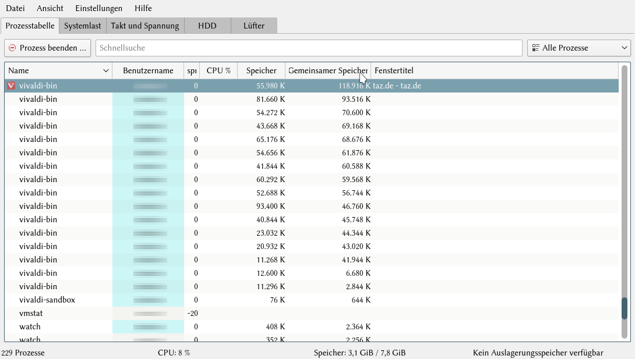
Task: Click the red stop icon on Prozess beenden
Action: coord(12,48)
